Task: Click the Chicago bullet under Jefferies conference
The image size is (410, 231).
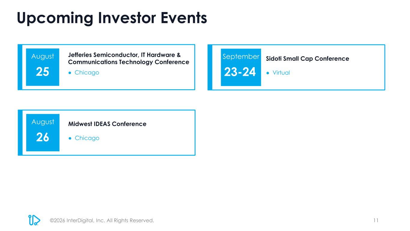Action: (x=84, y=73)
